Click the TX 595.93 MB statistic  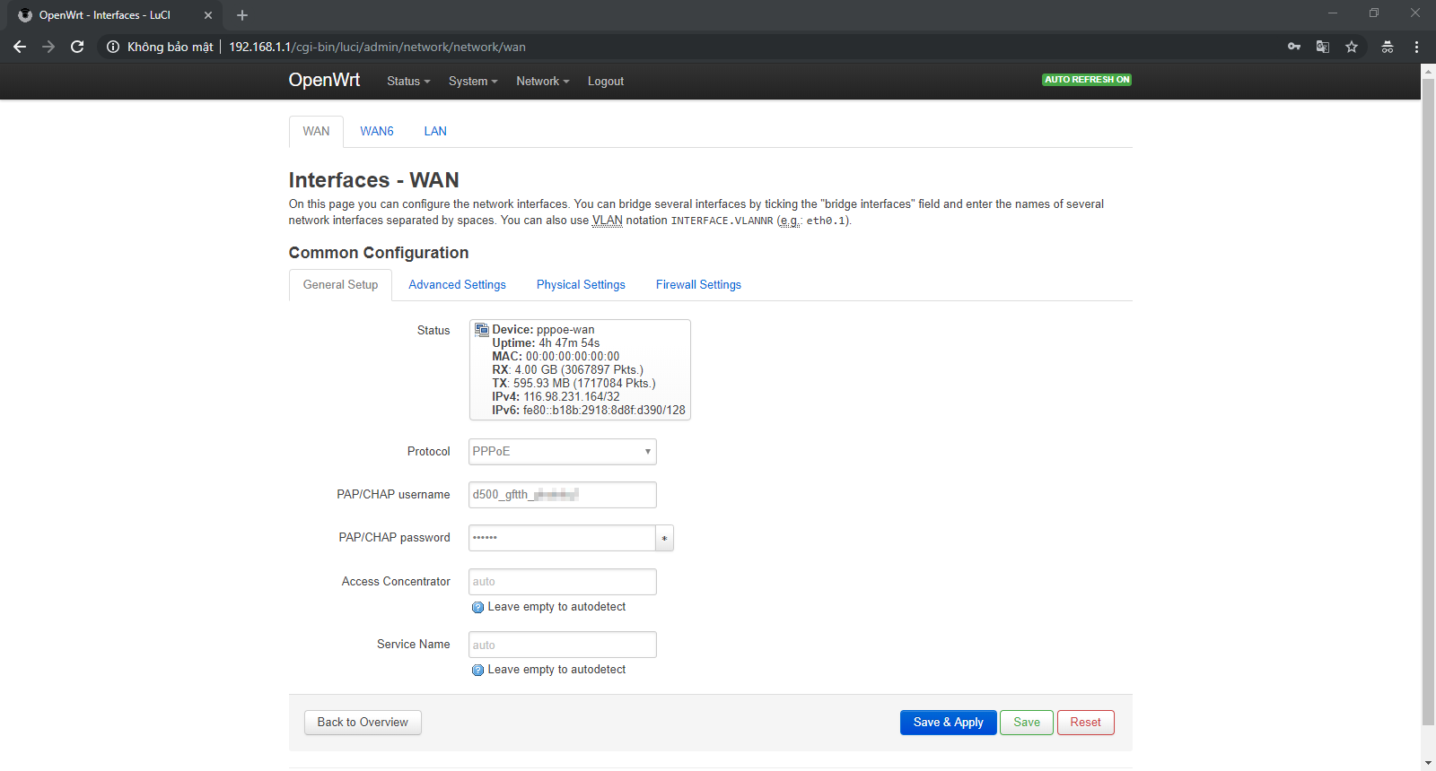click(574, 383)
